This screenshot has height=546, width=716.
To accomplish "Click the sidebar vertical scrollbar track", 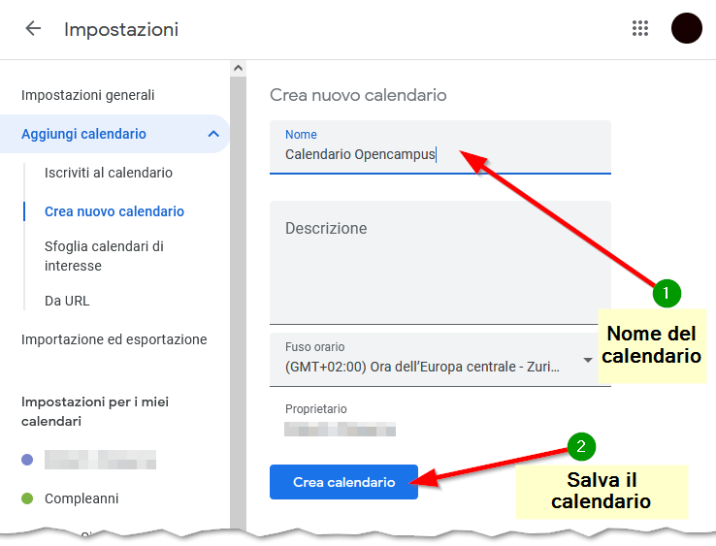I will click(x=238, y=291).
